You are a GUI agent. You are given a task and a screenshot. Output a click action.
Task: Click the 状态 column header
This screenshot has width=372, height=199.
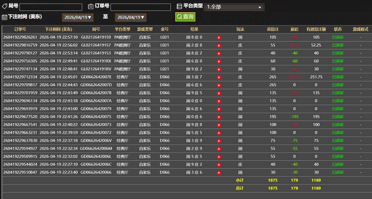[338, 29]
